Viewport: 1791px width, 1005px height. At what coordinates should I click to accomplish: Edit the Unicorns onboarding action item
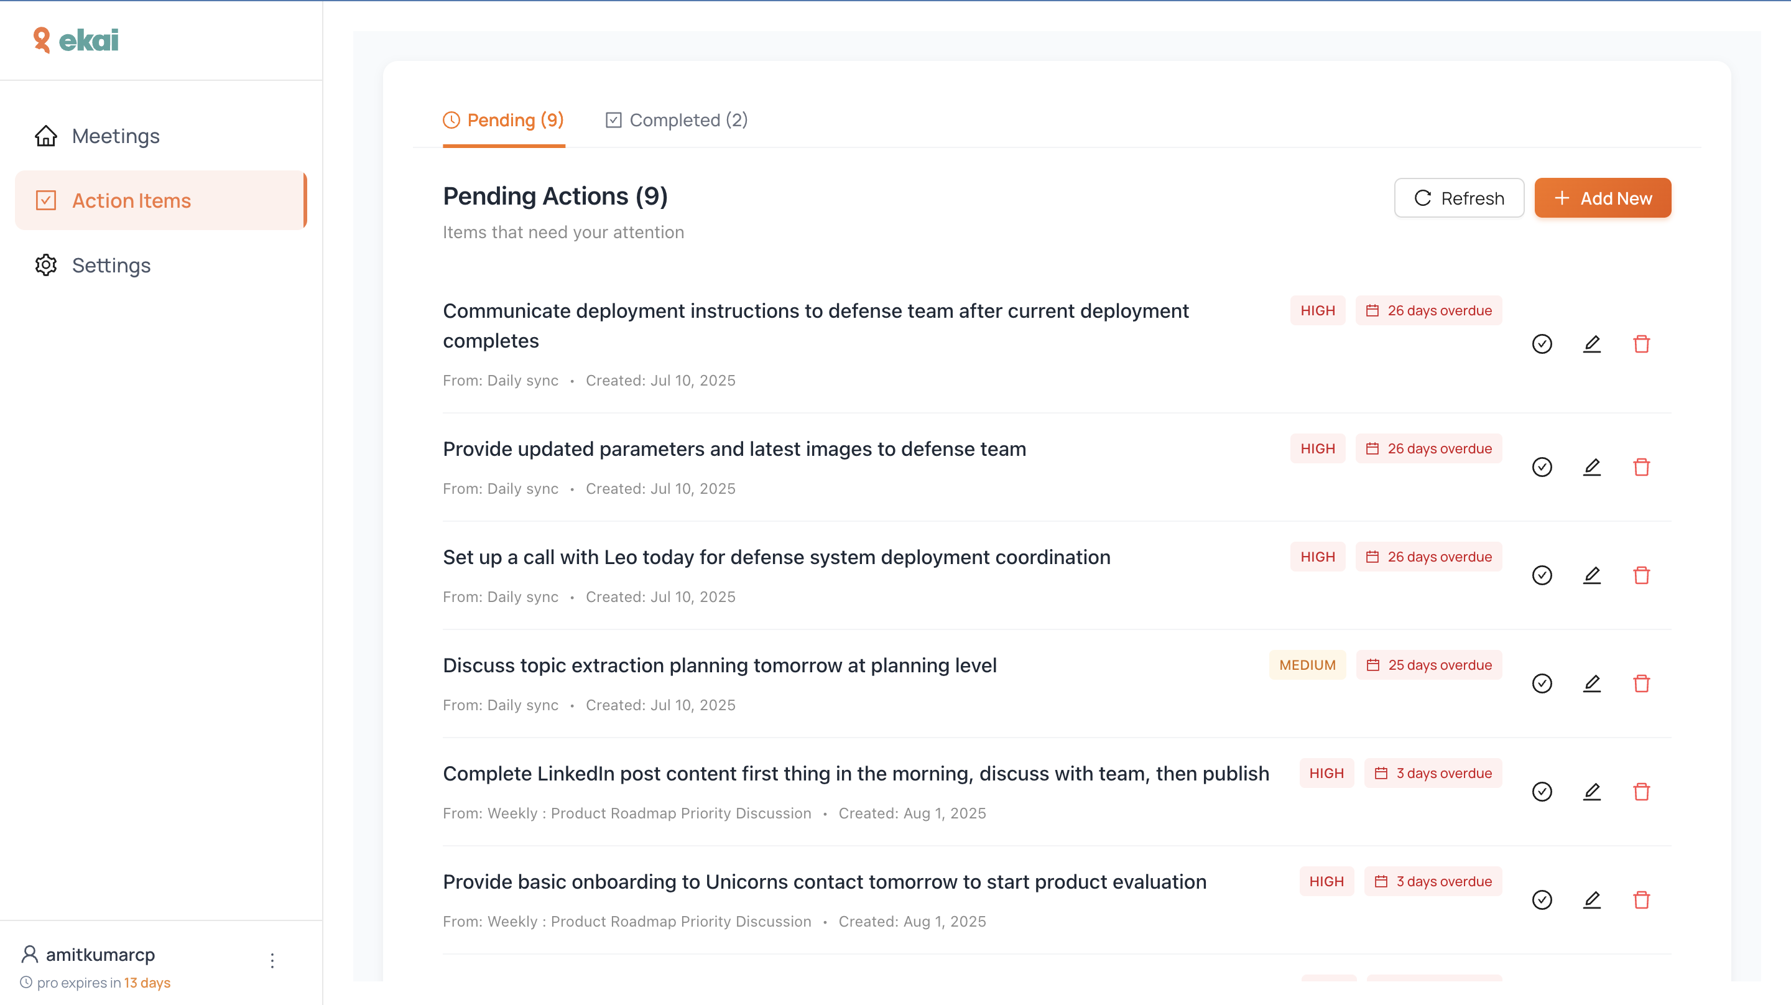pyautogui.click(x=1591, y=899)
